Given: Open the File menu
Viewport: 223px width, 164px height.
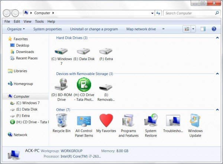Looking at the screenshot, I should tap(7, 22).
